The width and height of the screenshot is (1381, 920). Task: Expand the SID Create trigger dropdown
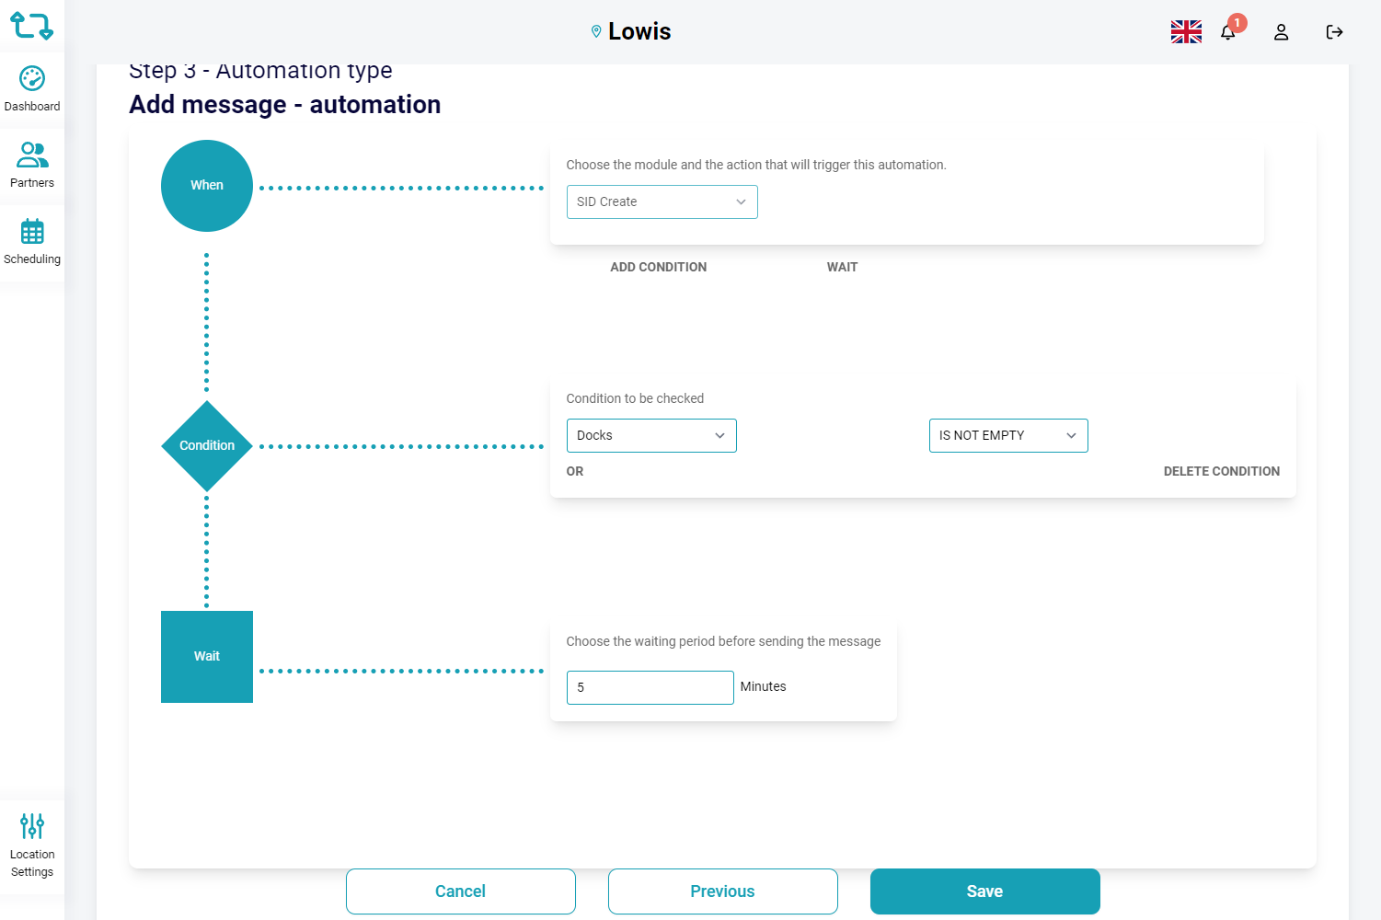(x=662, y=202)
